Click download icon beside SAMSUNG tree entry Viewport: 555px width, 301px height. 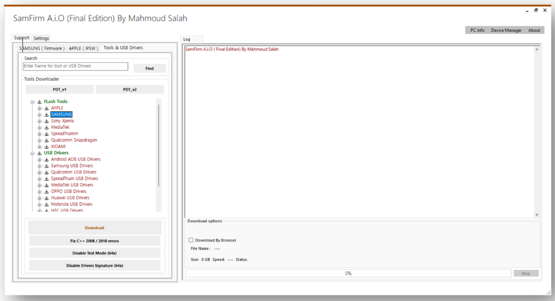(46, 115)
